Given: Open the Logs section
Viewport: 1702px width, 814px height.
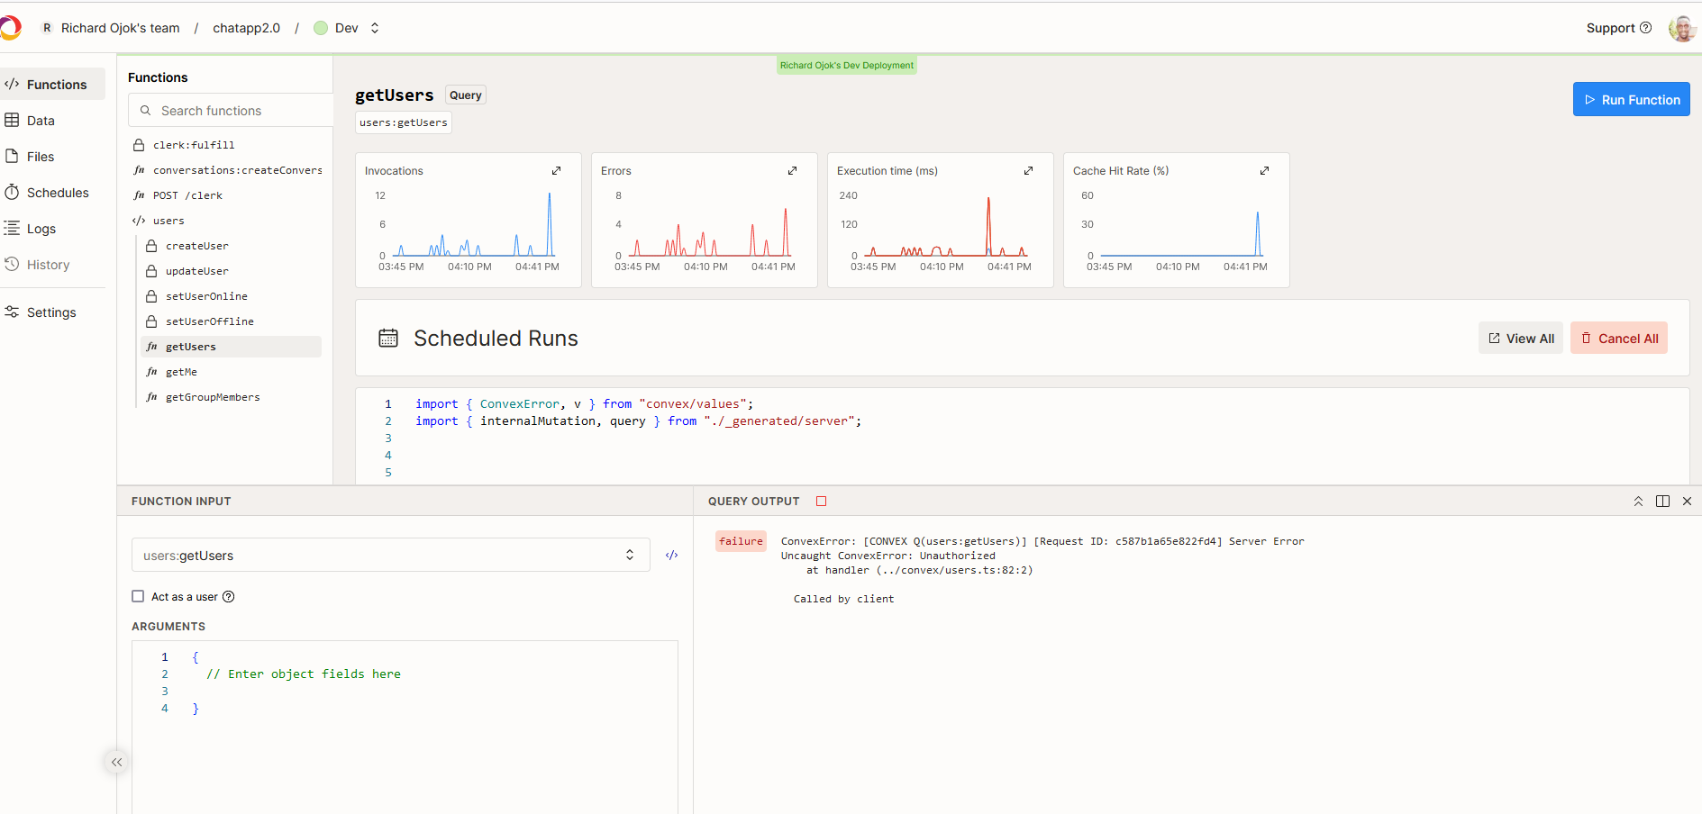Looking at the screenshot, I should coord(41,229).
